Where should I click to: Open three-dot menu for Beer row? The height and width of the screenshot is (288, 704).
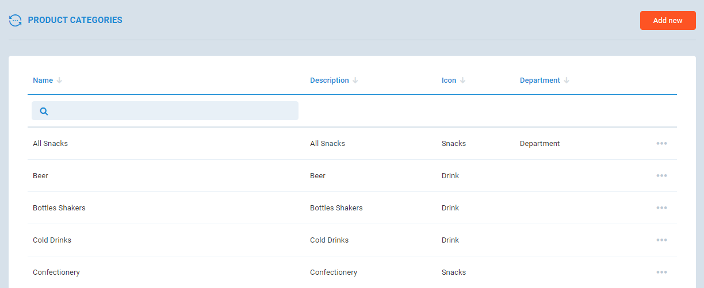pos(661,176)
